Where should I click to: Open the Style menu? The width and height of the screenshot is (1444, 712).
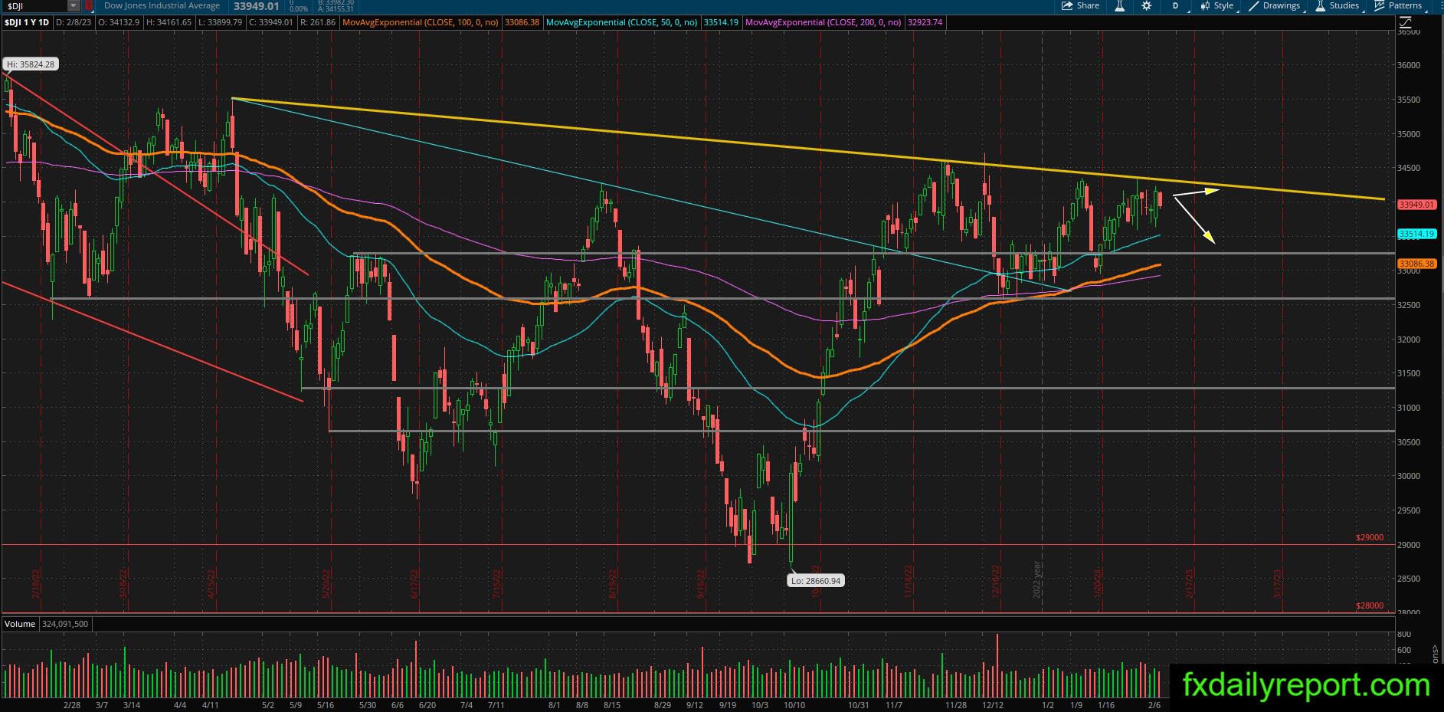1216,6
